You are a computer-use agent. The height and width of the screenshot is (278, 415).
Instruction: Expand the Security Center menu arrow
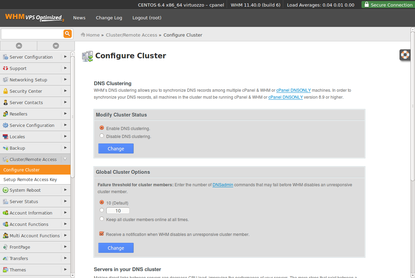pos(65,91)
